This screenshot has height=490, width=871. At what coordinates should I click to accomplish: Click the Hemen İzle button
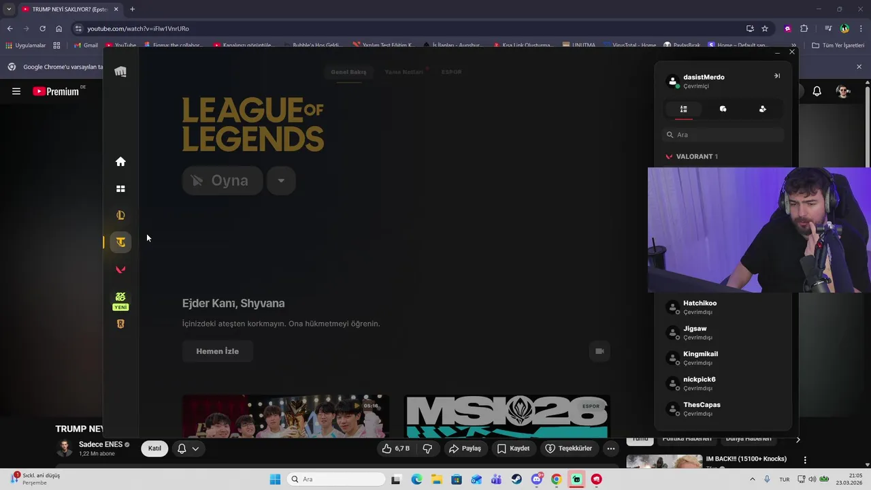coord(218,351)
